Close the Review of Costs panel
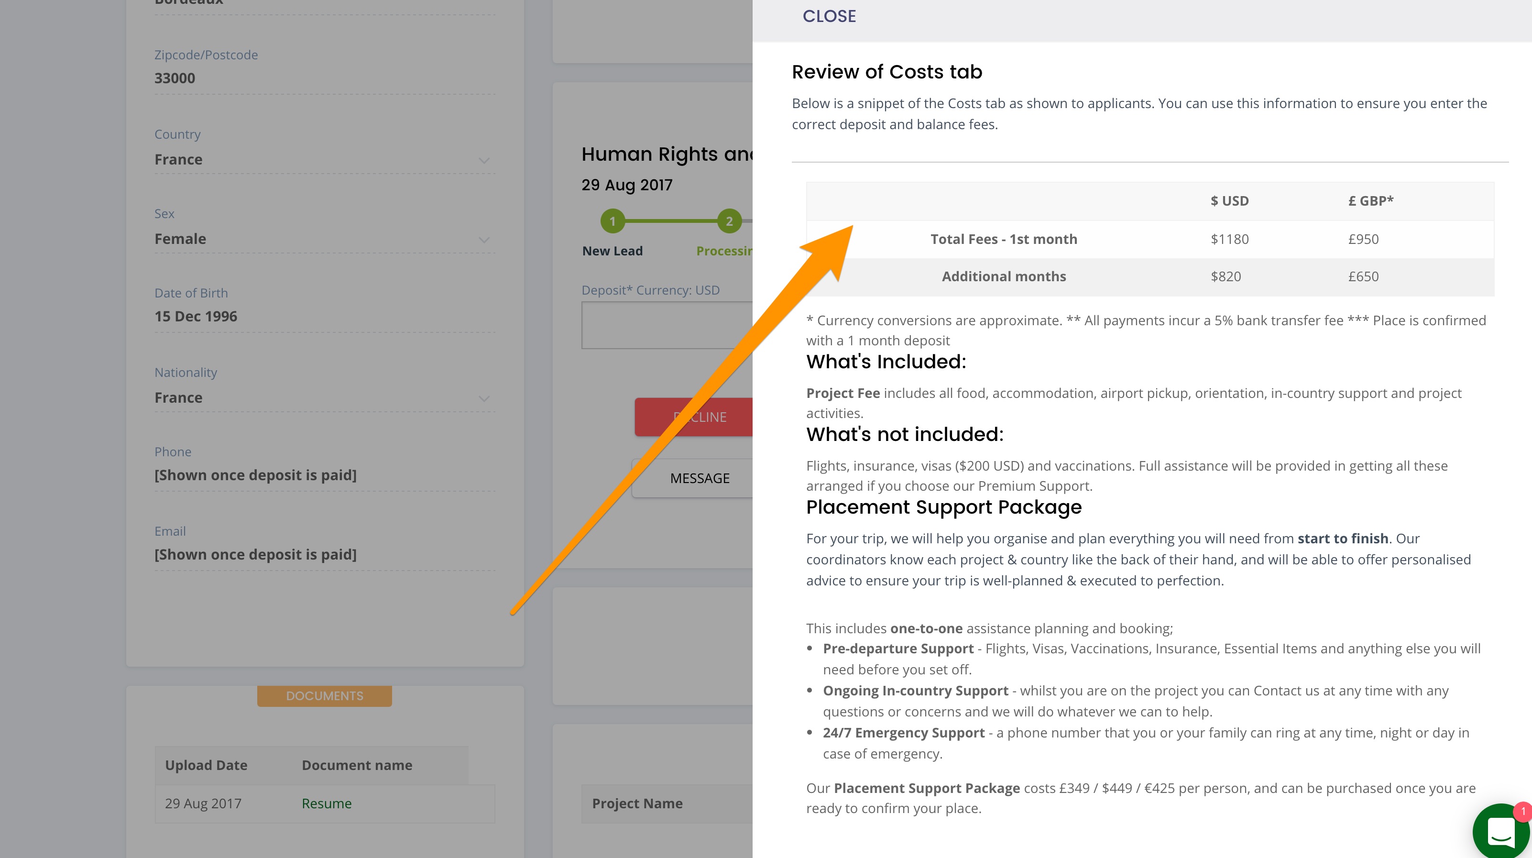The image size is (1532, 858). click(829, 17)
